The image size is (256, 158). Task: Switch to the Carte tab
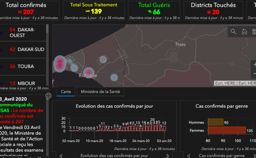66,92
